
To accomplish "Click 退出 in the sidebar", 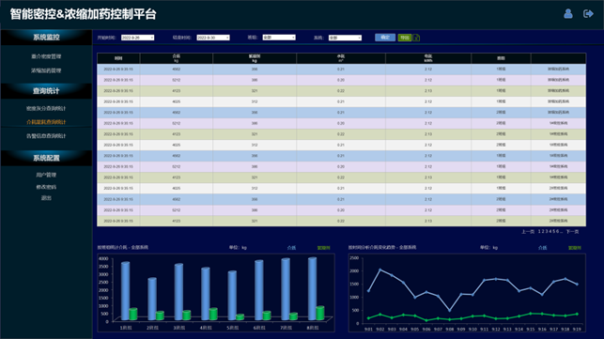I will 46,198.
